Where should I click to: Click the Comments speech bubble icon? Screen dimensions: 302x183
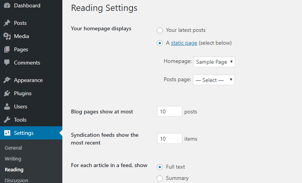7,63
